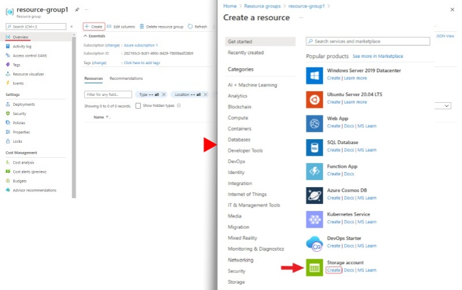Click the Kubernetes Service icon
The height and width of the screenshot is (290, 462).
click(314, 220)
